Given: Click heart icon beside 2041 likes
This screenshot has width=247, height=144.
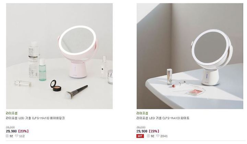Looking at the screenshot, I should tap(158, 136).
